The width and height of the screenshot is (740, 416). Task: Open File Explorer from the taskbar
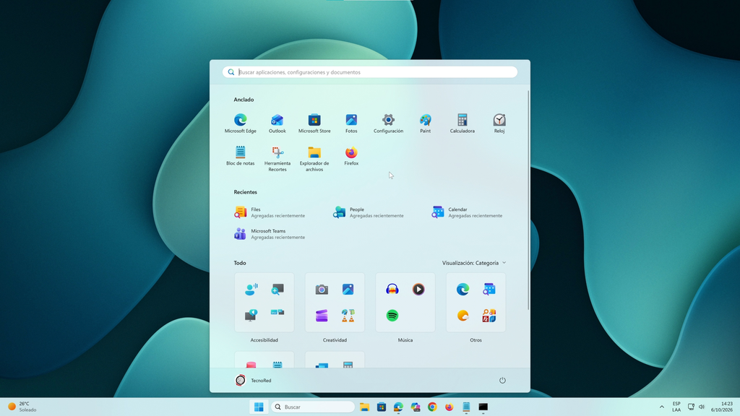364,407
